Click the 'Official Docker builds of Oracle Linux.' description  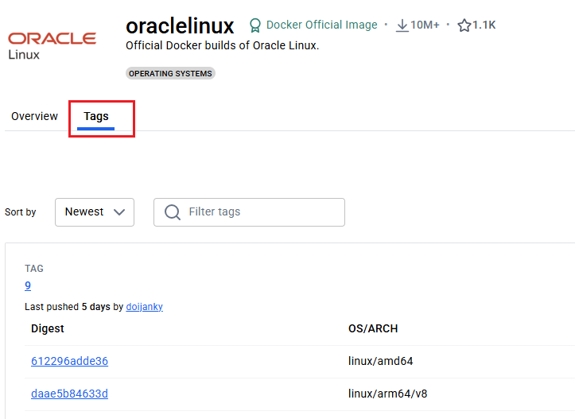[x=223, y=45]
